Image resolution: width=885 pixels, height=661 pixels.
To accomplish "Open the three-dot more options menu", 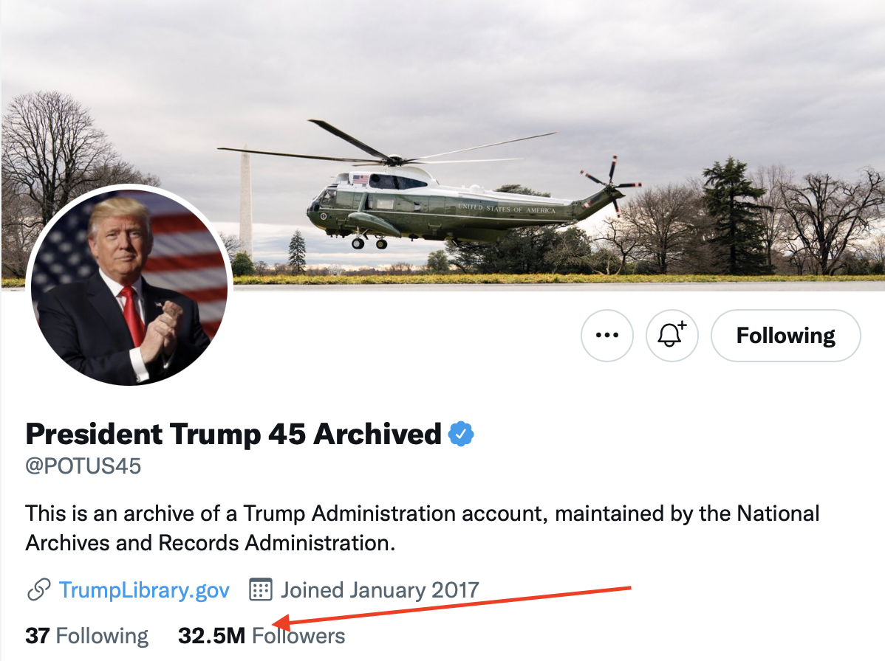I will tap(606, 336).
